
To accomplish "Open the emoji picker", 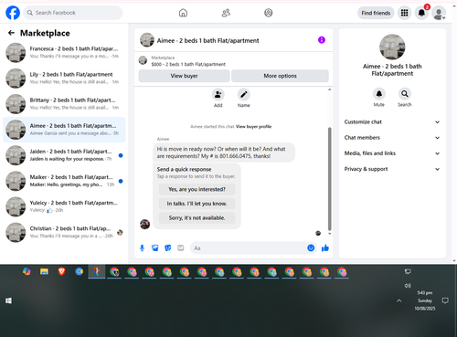I will click(x=311, y=248).
